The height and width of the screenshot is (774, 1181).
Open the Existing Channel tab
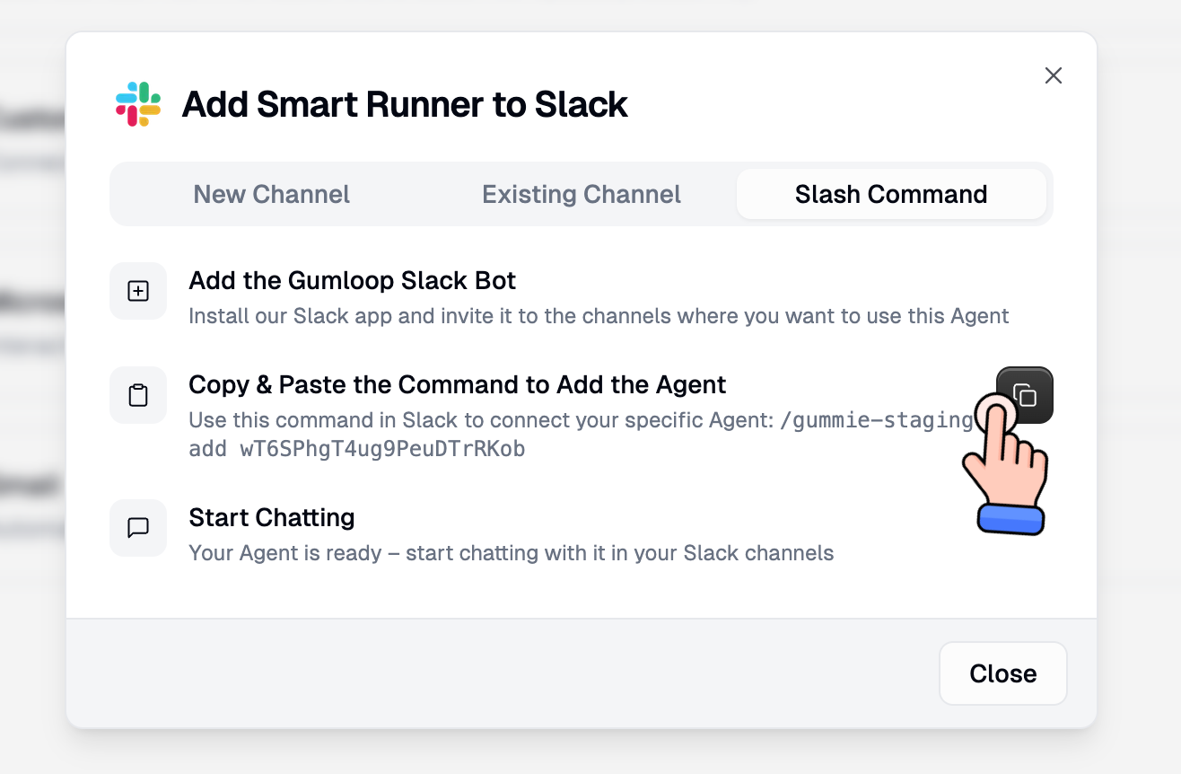pyautogui.click(x=582, y=194)
